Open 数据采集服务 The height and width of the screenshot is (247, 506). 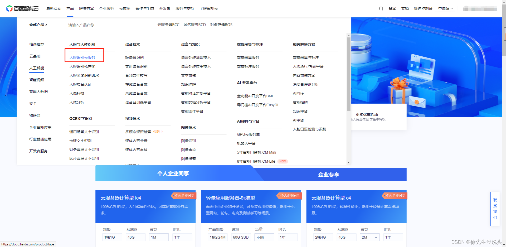pyautogui.click(x=248, y=57)
